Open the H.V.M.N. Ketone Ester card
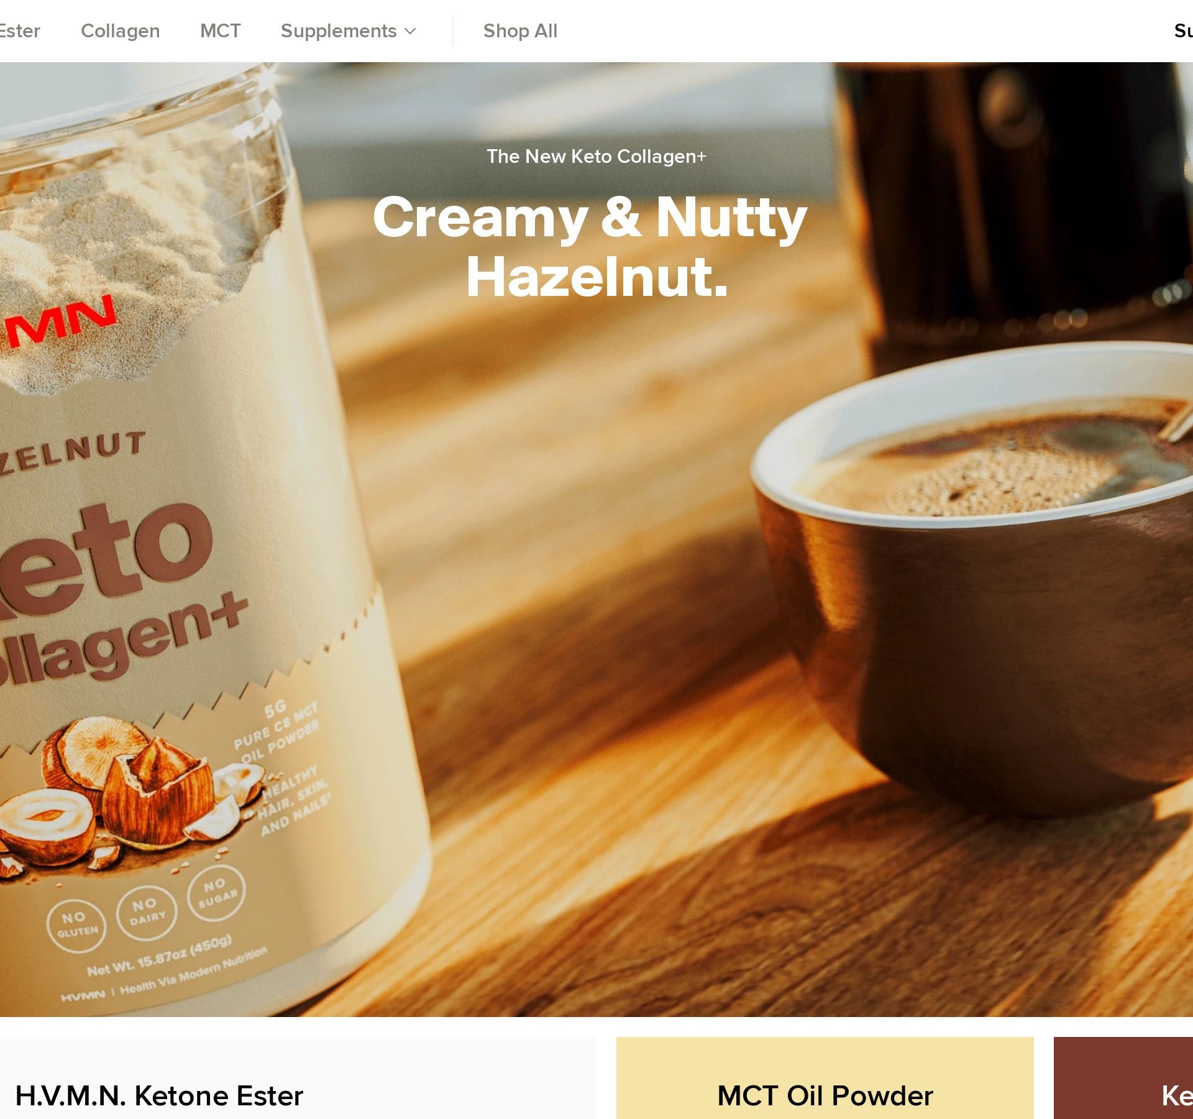Image resolution: width=1193 pixels, height=1119 pixels. tap(298, 1078)
